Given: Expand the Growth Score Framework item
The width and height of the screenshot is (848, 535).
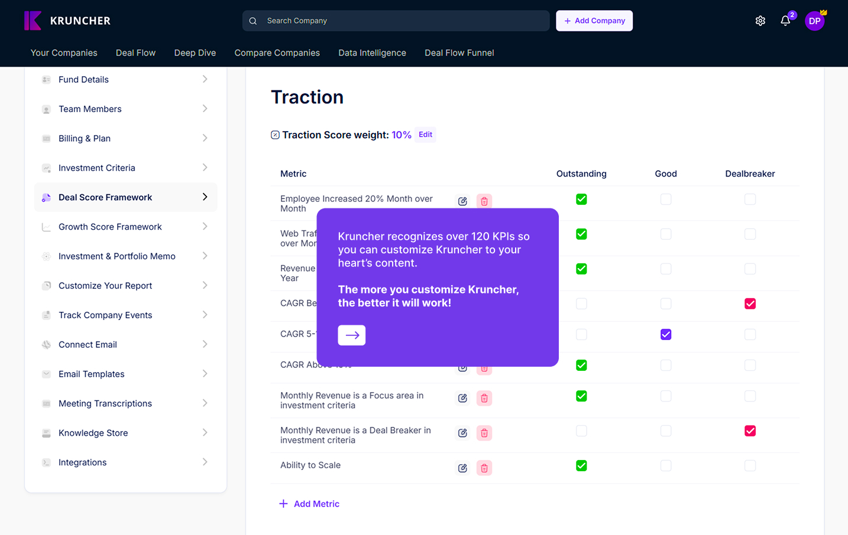Looking at the screenshot, I should point(125,227).
